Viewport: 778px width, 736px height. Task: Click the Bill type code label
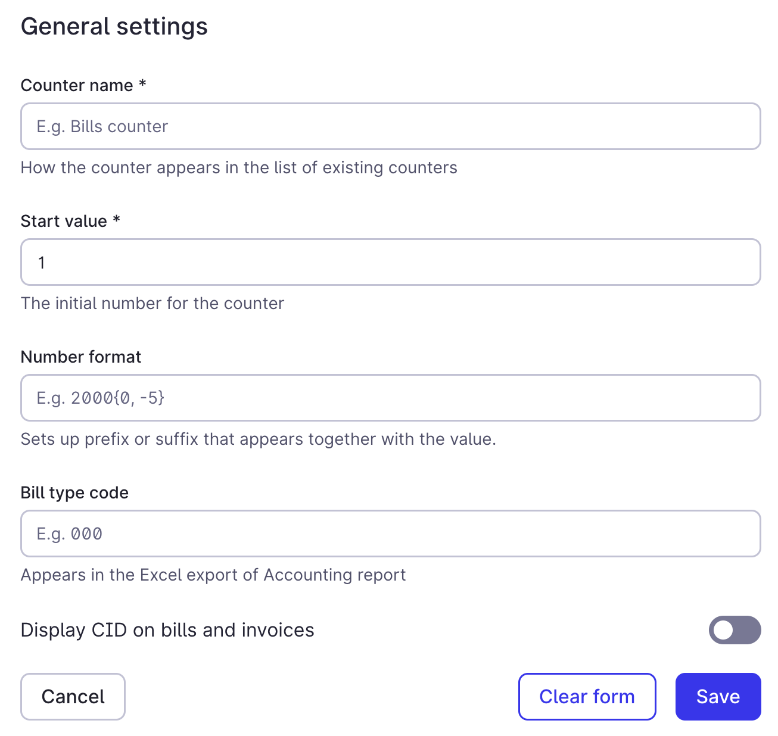tap(74, 492)
